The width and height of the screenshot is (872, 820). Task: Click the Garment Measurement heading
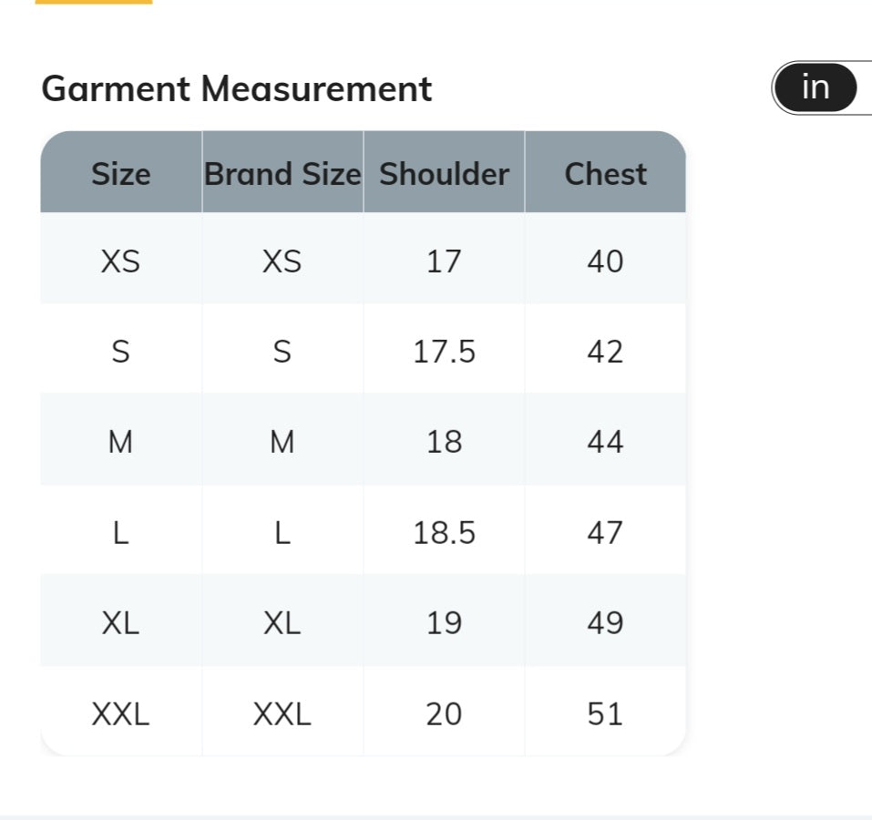pos(236,88)
